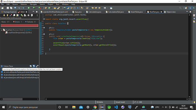This screenshot has width=196, height=110.
Task: Toggle show failures only button
Action: point(11,15)
